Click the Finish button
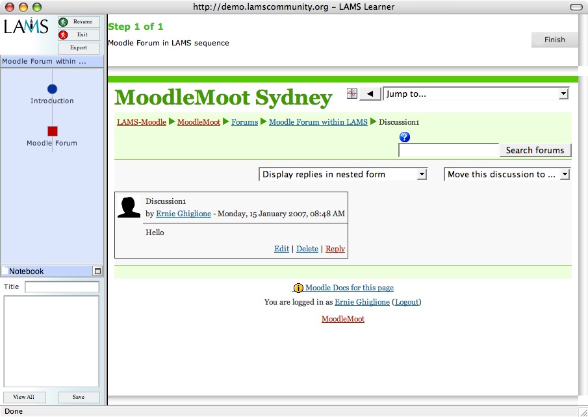The image size is (588, 417). (x=554, y=40)
